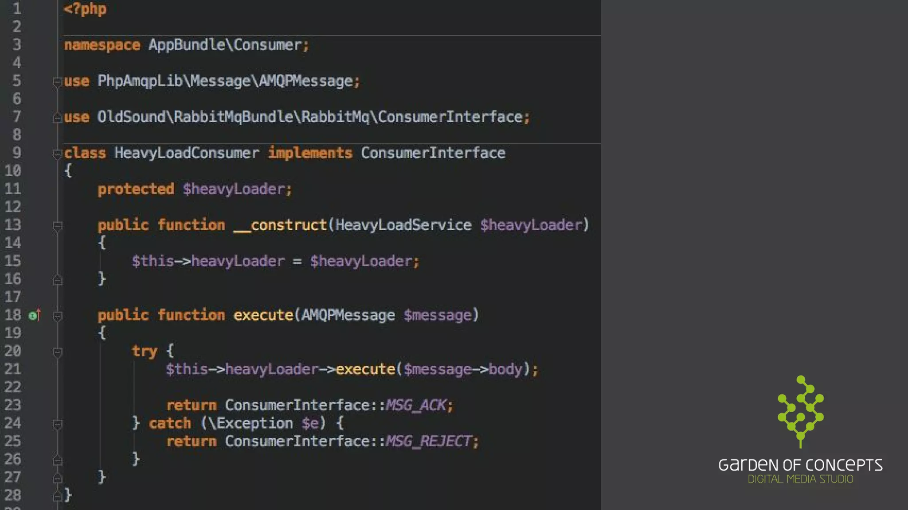Click the fold end marker on line 16
908x510 pixels.
[x=57, y=280]
